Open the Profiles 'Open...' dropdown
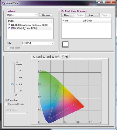 (x=22, y=15)
